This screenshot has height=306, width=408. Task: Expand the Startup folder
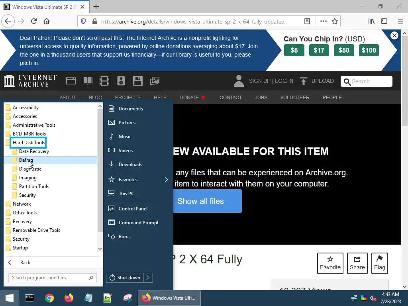coord(51,248)
